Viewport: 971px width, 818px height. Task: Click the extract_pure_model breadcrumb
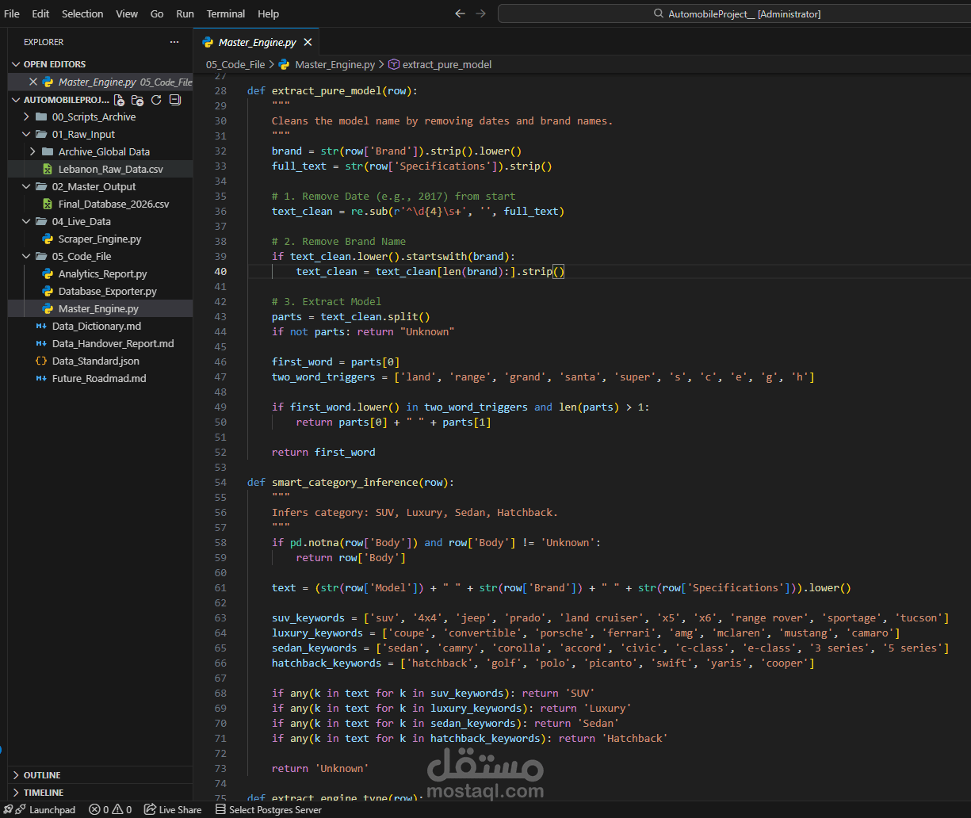[x=447, y=64]
